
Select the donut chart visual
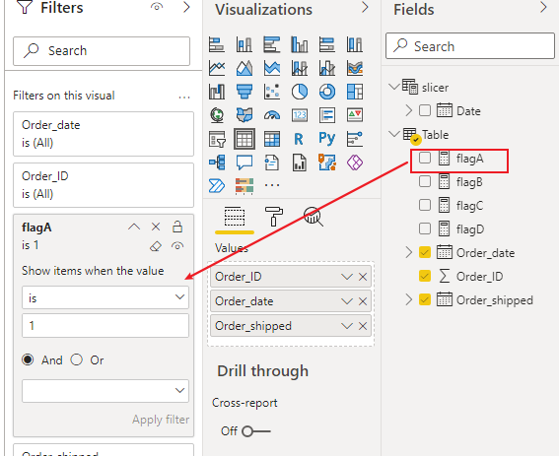tap(327, 92)
